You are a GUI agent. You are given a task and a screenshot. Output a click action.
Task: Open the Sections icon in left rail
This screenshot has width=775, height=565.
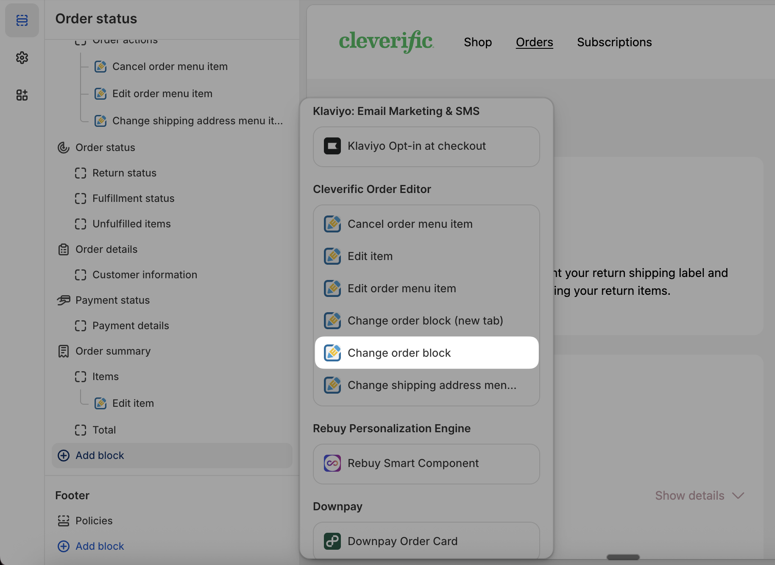(22, 20)
